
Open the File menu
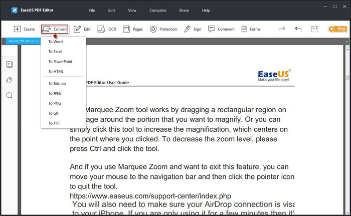tap(92, 11)
